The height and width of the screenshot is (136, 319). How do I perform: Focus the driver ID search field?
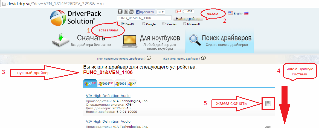(144, 18)
